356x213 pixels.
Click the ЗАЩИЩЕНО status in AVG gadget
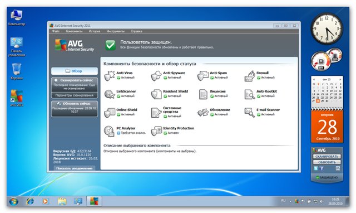point(327,177)
